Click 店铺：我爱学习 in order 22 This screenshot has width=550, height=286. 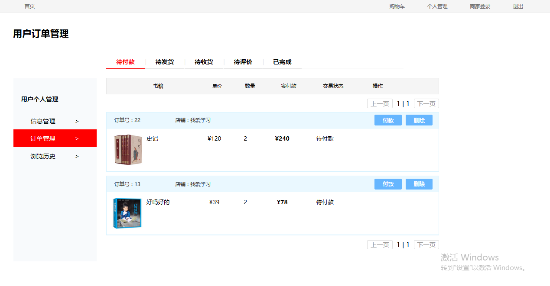[193, 120]
